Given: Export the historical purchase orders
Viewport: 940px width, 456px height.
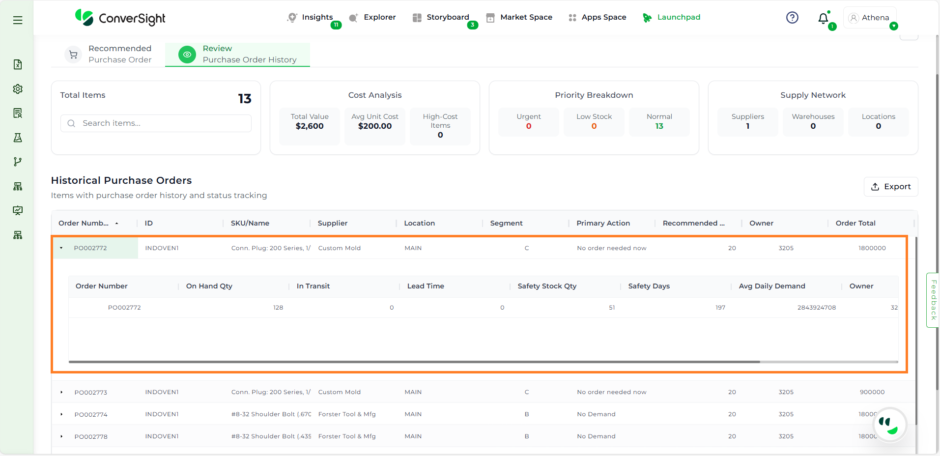Looking at the screenshot, I should (890, 187).
